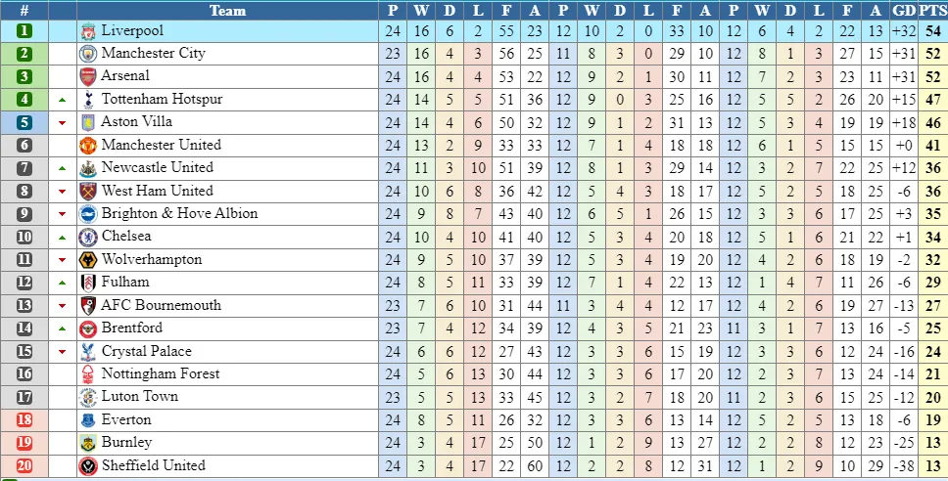Click the GD column header

(904, 11)
